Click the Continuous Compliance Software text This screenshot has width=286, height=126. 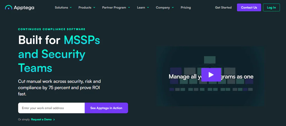point(52,29)
